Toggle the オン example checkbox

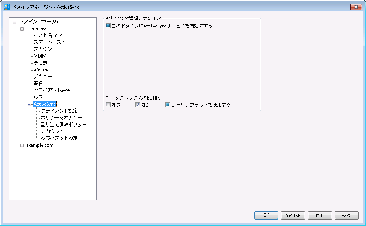point(138,105)
